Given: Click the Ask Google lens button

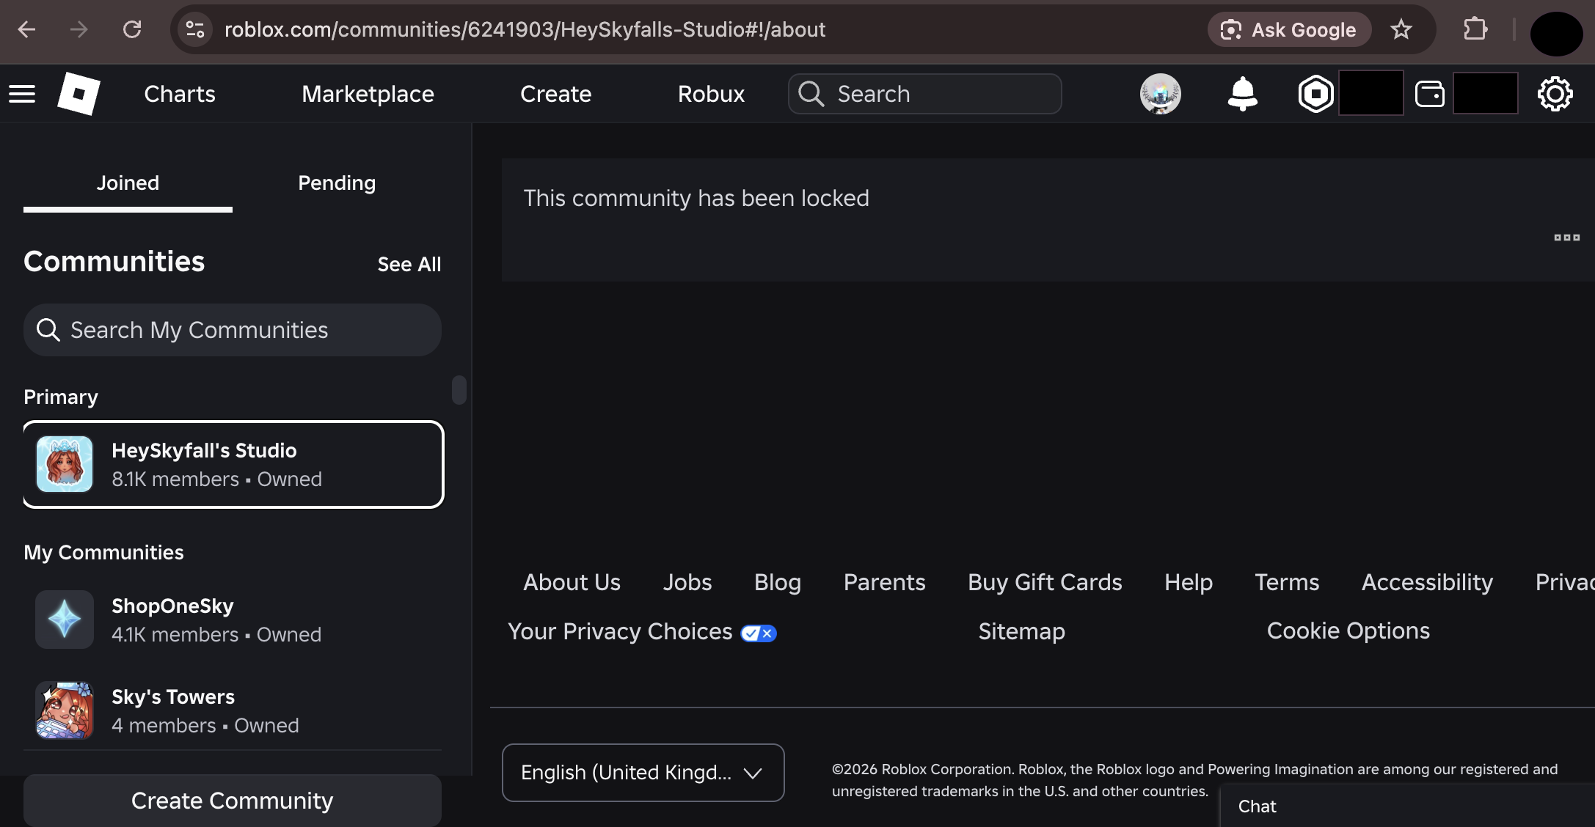Looking at the screenshot, I should click(1289, 29).
